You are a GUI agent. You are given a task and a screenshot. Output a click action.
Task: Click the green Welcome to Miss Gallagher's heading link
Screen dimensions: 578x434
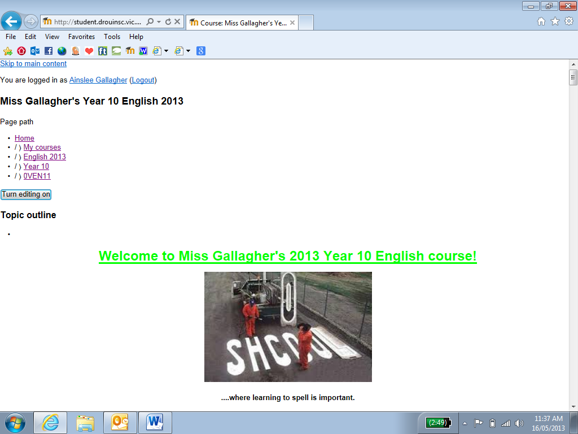tap(287, 256)
